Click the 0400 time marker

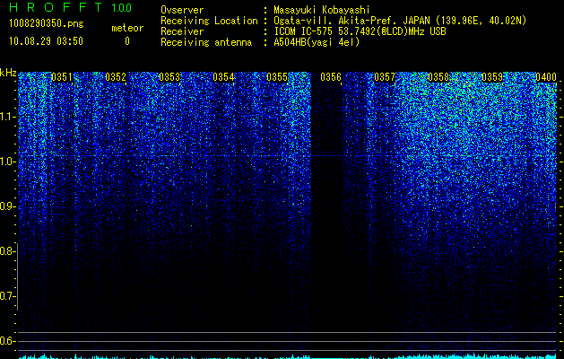pos(546,77)
